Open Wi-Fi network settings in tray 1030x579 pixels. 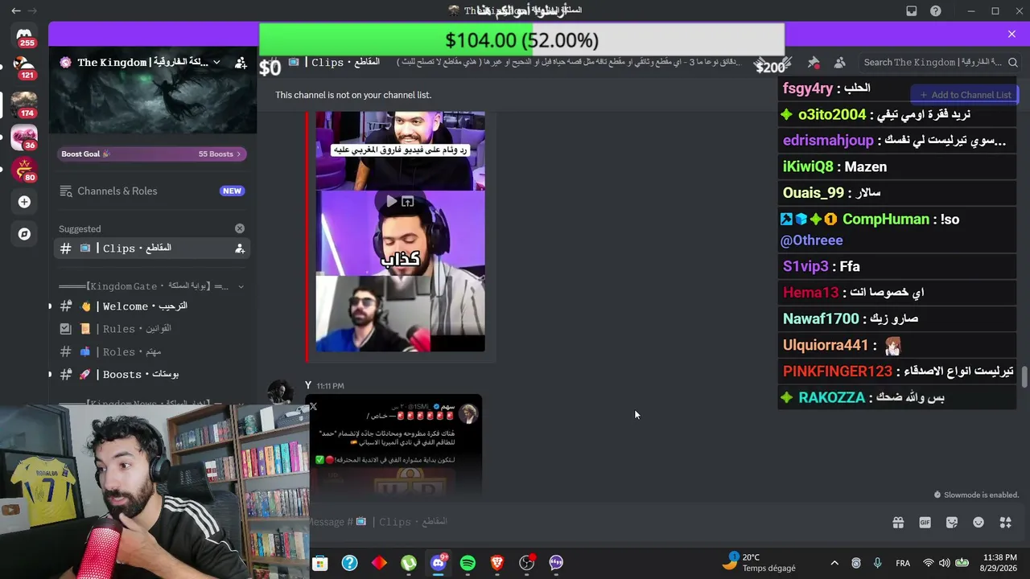click(928, 563)
